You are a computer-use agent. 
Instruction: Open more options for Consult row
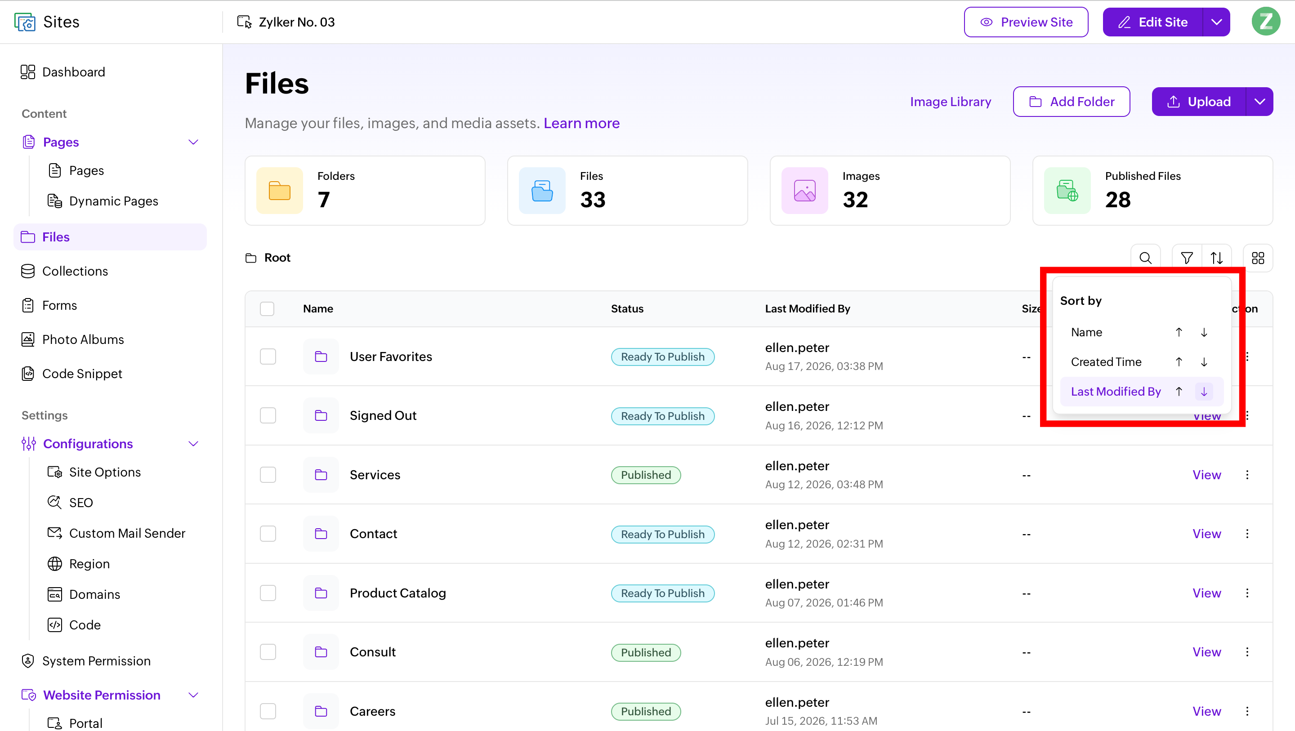coord(1247,651)
